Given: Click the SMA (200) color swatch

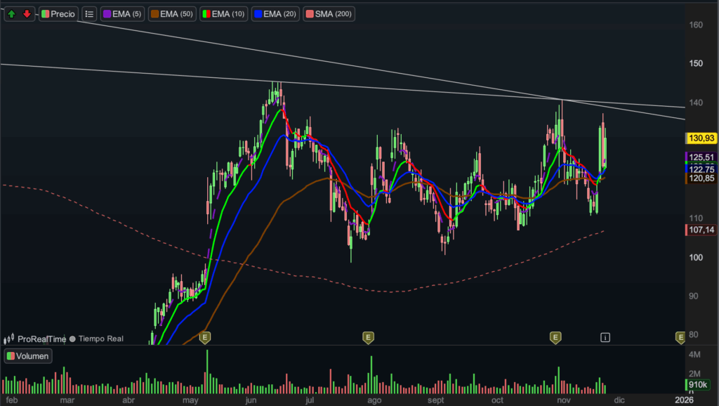Looking at the screenshot, I should [309, 14].
